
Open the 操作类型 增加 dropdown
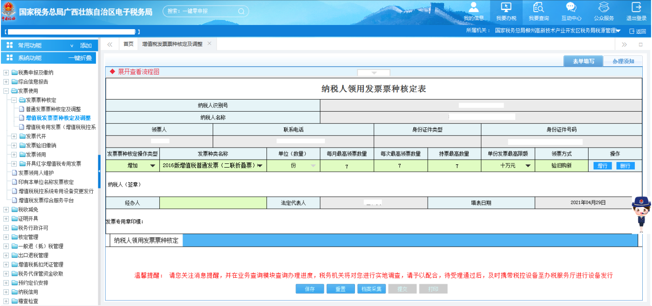152,166
